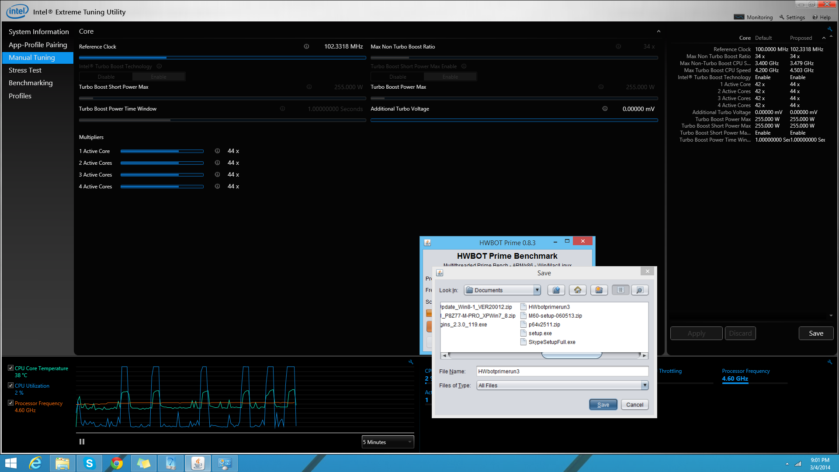Open System Information section

click(x=38, y=32)
